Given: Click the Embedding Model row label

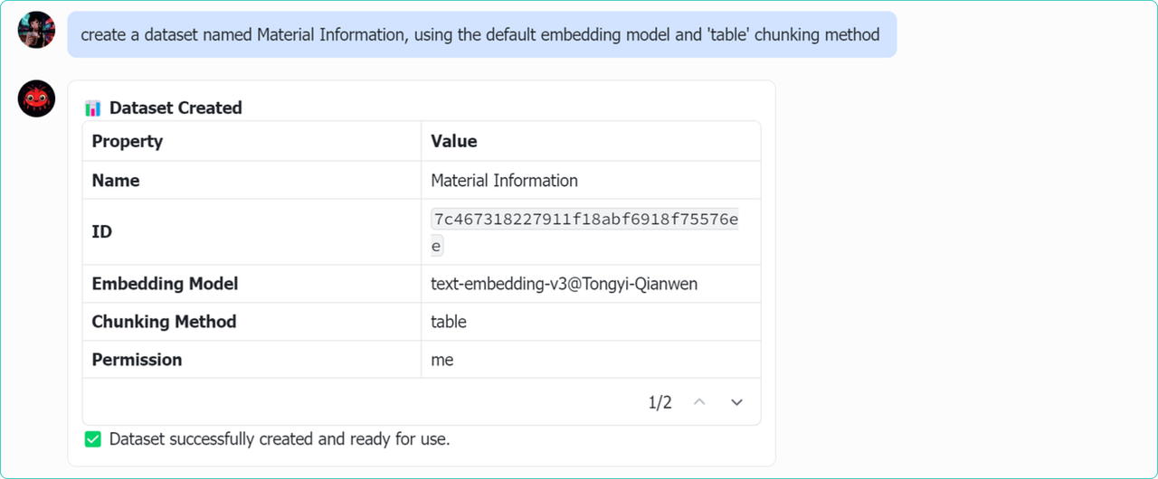Looking at the screenshot, I should pos(165,284).
